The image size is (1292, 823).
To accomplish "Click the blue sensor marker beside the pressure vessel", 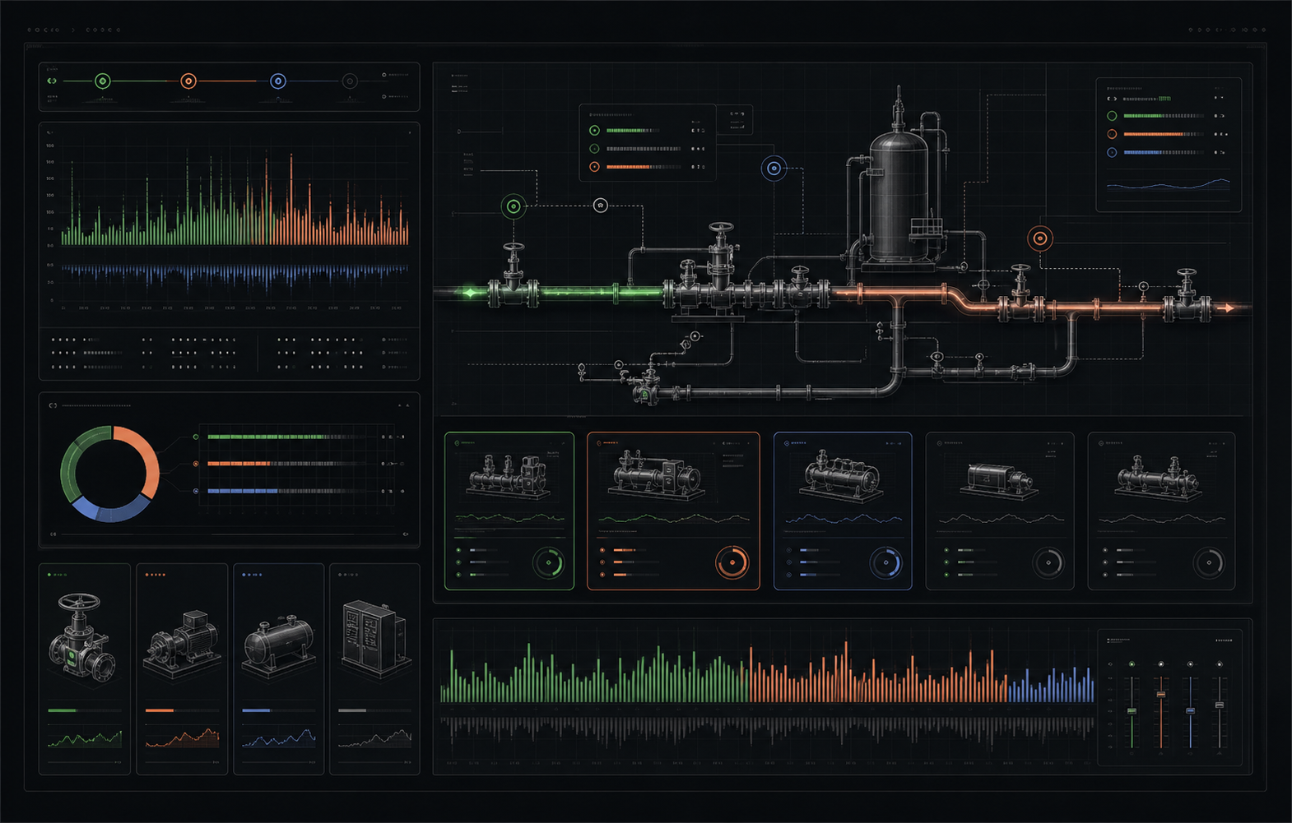I will tap(774, 169).
